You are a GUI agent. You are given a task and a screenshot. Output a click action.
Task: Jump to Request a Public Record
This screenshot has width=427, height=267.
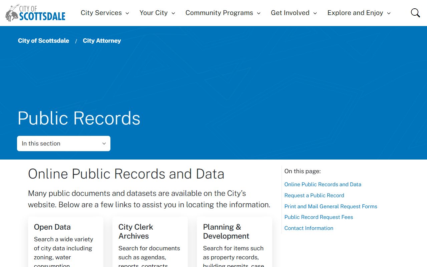(314, 195)
